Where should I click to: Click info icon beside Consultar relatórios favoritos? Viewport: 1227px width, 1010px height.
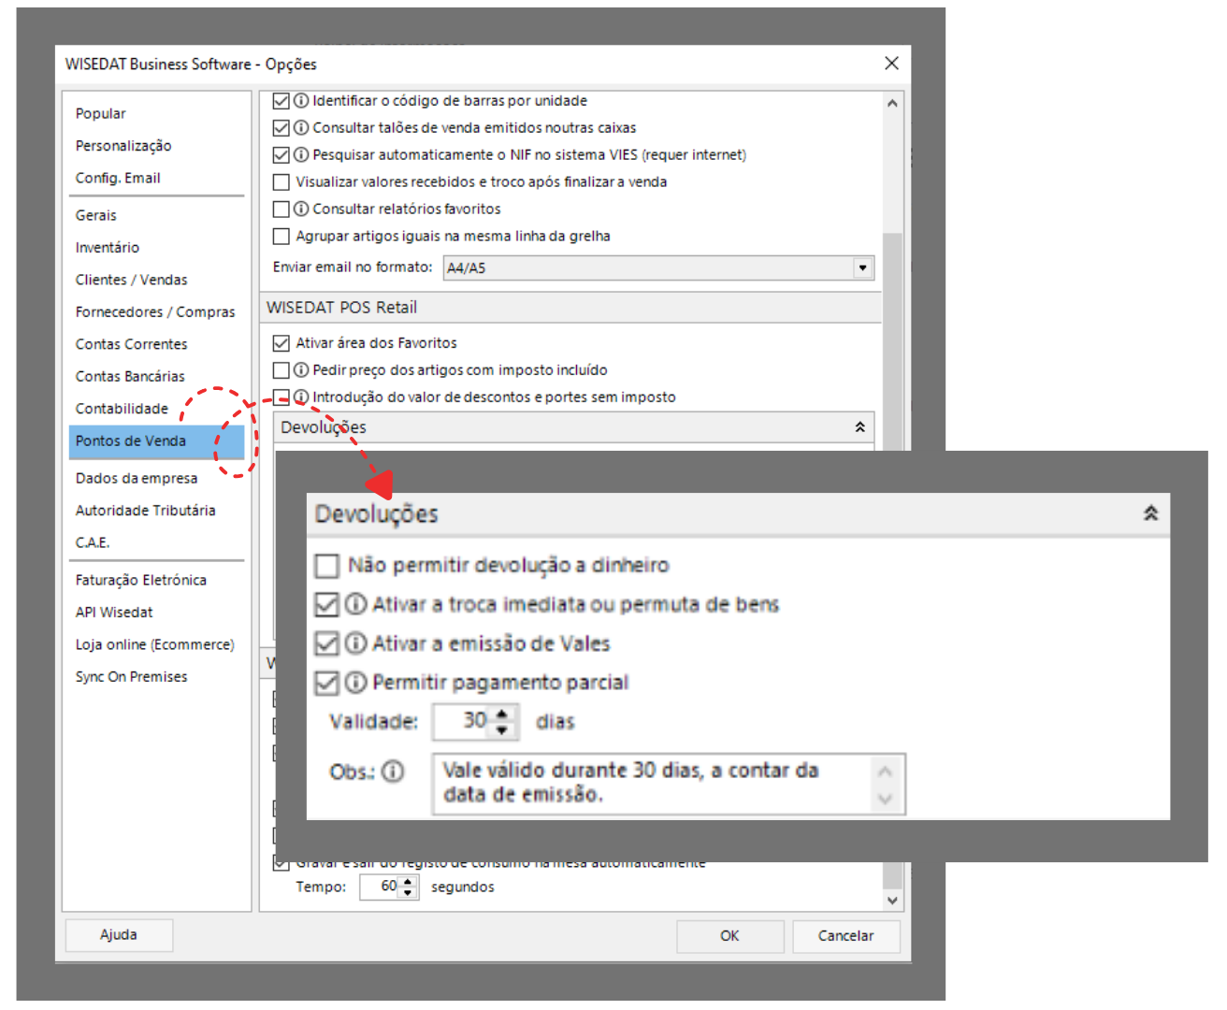click(301, 209)
